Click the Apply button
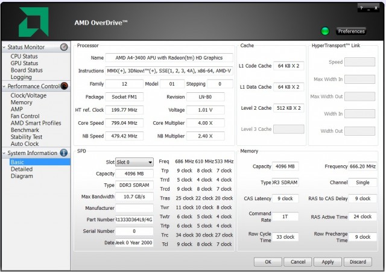The width and height of the screenshot is (386, 272). coord(327,262)
